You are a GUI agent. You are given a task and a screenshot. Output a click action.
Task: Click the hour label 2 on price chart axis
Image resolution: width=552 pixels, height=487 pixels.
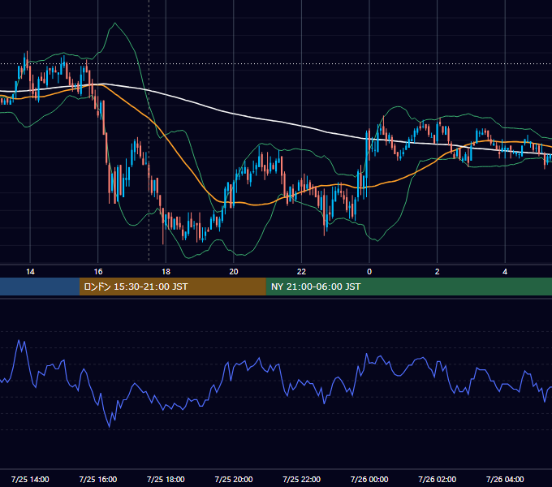click(438, 272)
